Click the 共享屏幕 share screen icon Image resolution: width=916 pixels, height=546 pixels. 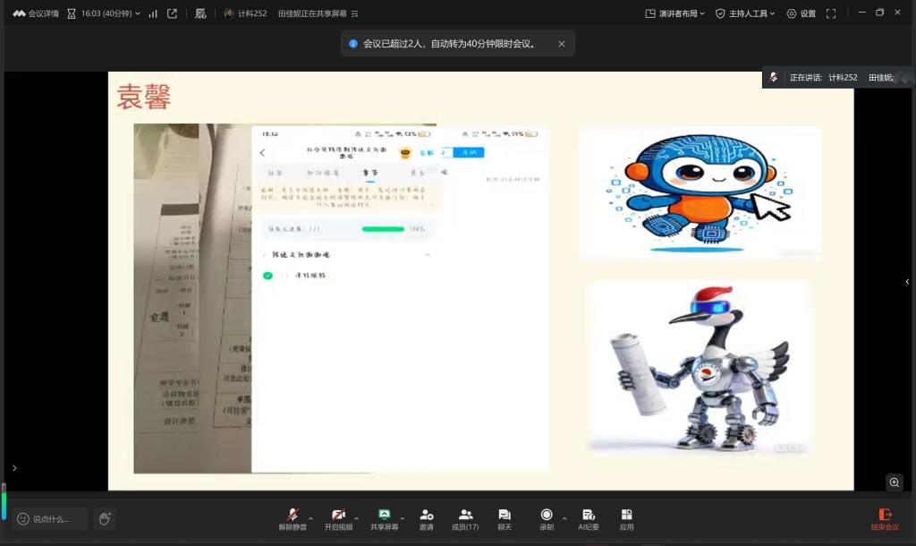point(384,516)
